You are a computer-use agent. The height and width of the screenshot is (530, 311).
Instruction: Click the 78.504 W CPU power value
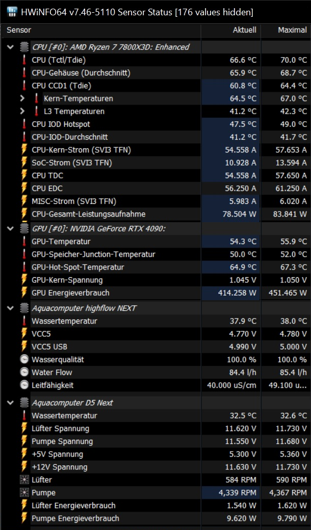239,214
